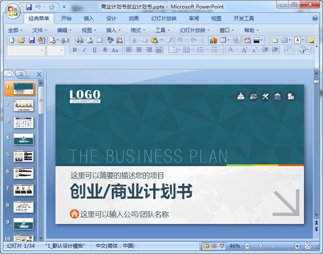Show the Outline tab in the pane

click(x=21, y=74)
